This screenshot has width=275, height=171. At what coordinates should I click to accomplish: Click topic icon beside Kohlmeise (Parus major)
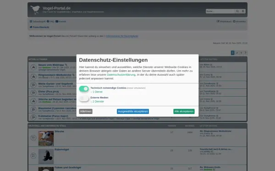pos(33,117)
